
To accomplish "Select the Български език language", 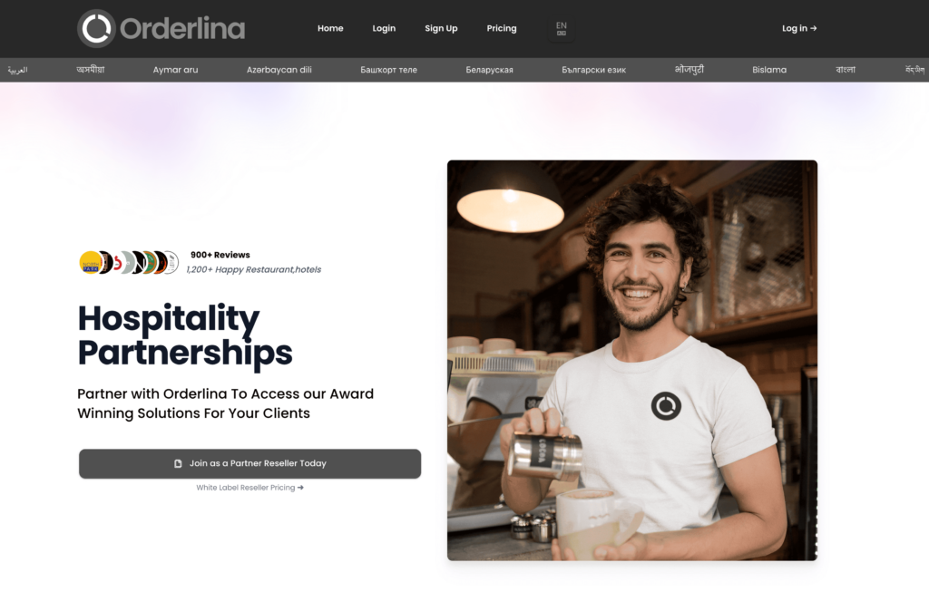I will [593, 70].
